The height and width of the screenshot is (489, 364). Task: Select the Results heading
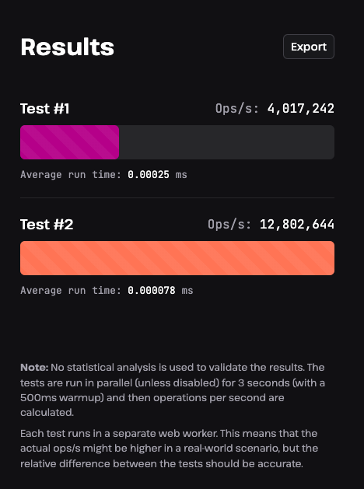coord(68,47)
